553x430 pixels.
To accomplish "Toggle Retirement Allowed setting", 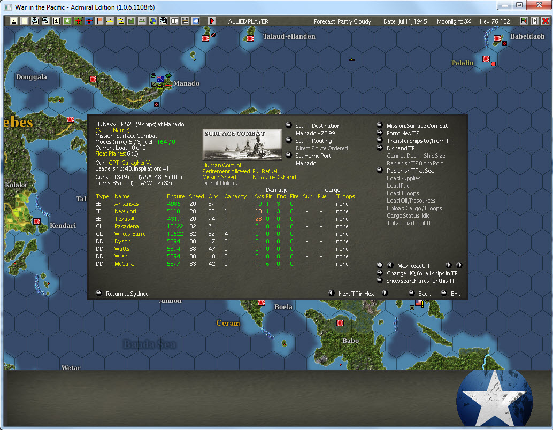I will [226, 172].
